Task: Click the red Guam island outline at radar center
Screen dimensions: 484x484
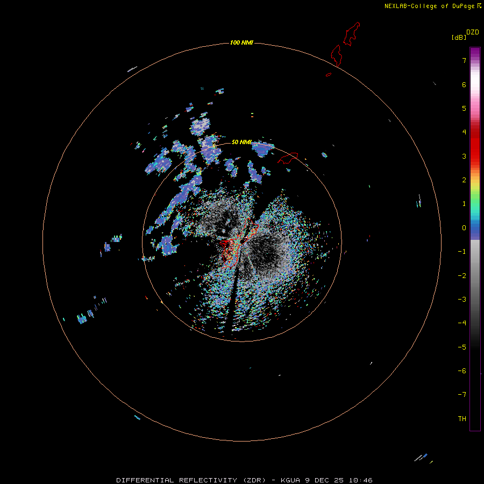Action: pos(238,243)
